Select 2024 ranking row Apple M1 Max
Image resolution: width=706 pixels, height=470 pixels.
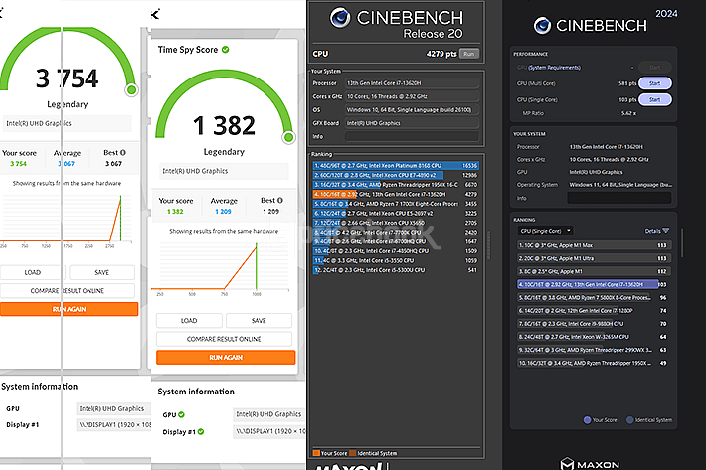click(x=595, y=245)
